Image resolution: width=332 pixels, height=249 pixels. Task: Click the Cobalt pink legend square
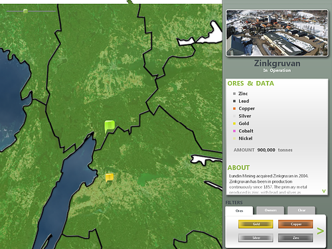point(234,131)
